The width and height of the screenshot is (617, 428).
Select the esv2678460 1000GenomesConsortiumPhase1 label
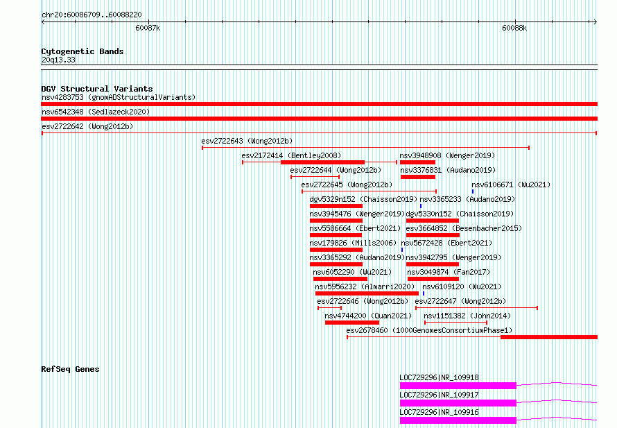[429, 330]
